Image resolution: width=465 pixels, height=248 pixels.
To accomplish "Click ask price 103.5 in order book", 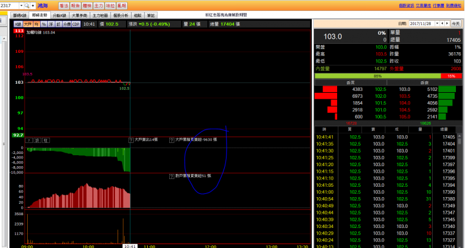I will [404, 96].
